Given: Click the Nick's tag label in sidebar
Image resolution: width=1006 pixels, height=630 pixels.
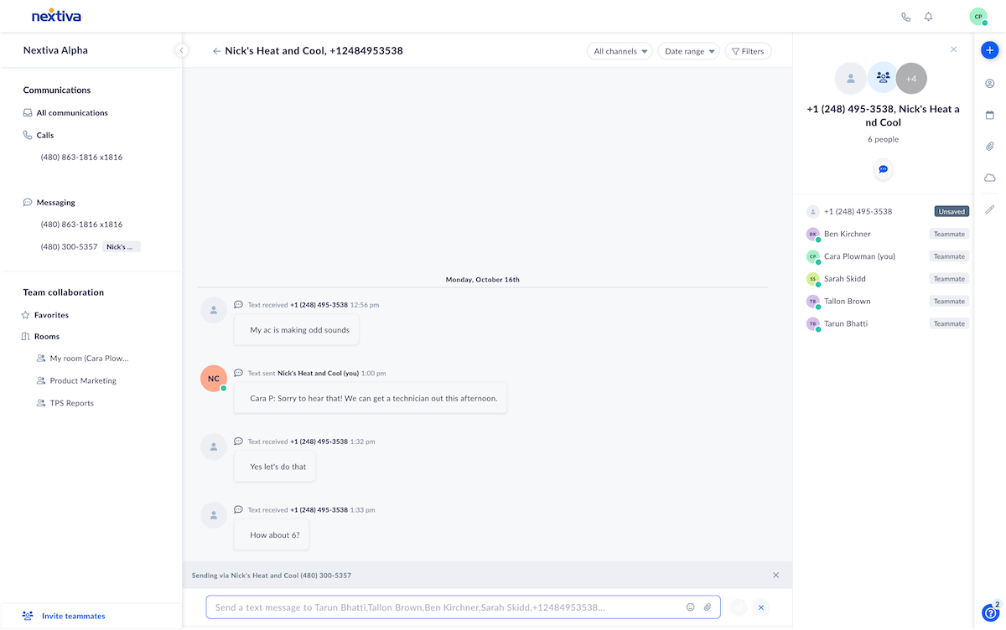Looking at the screenshot, I should click(x=122, y=247).
